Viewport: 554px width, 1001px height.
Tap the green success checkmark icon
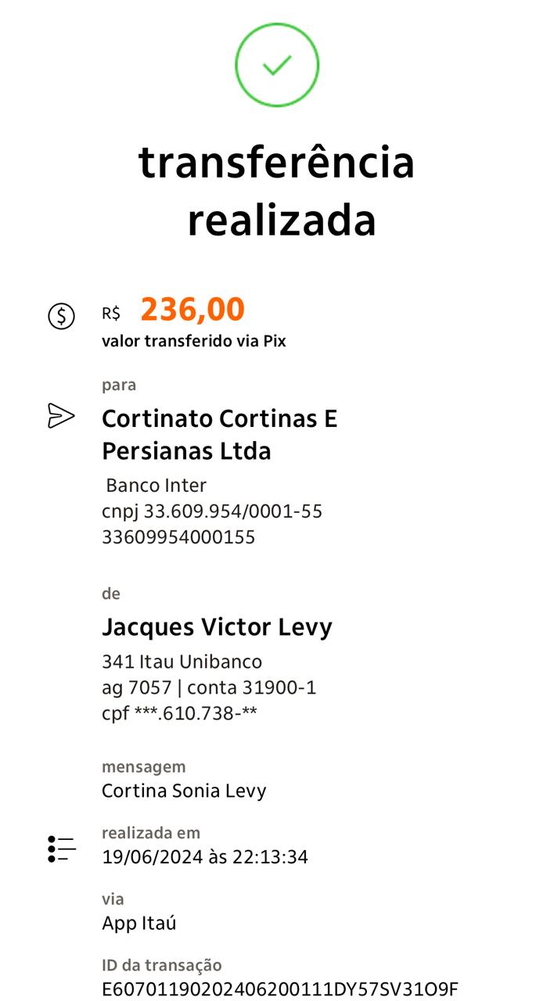[x=277, y=65]
